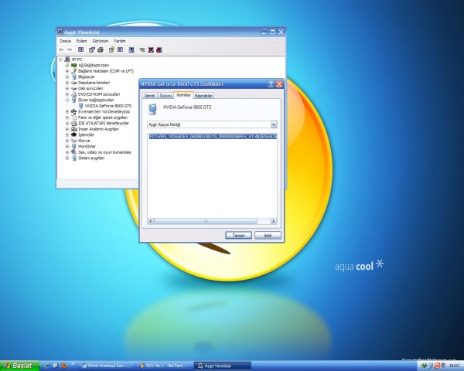The width and height of the screenshot is (464, 371).
Task: Expand the Sistem aygıtları node
Action: pos(67,157)
